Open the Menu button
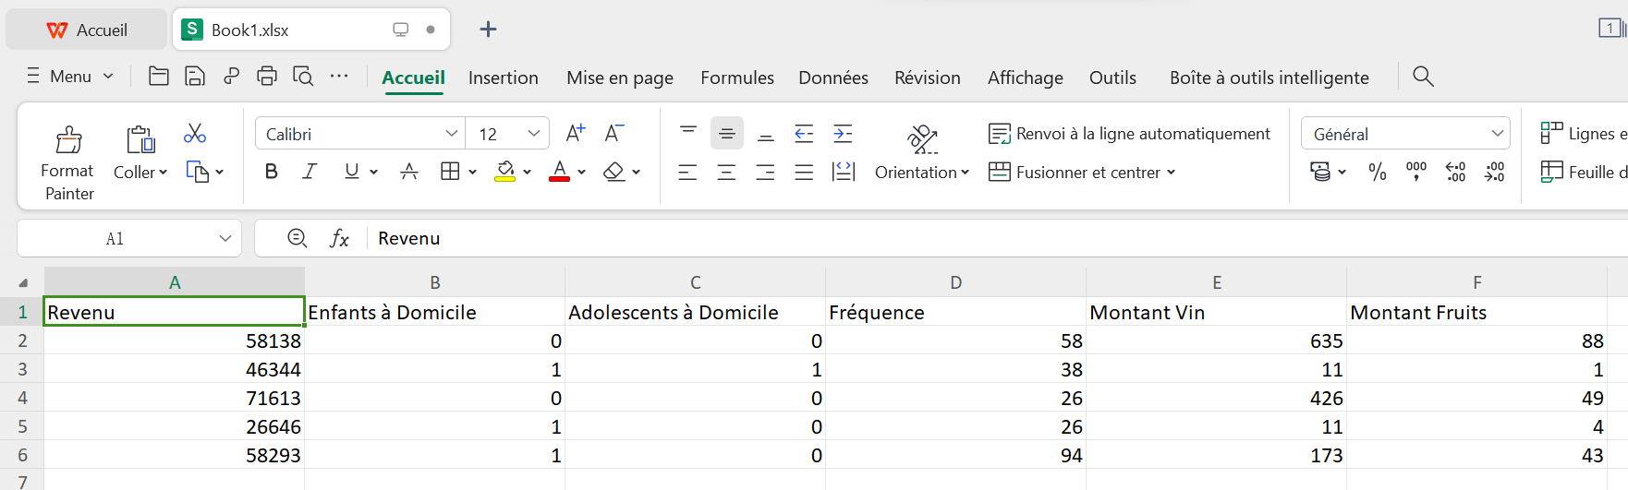This screenshot has height=490, width=1628. pos(70,77)
